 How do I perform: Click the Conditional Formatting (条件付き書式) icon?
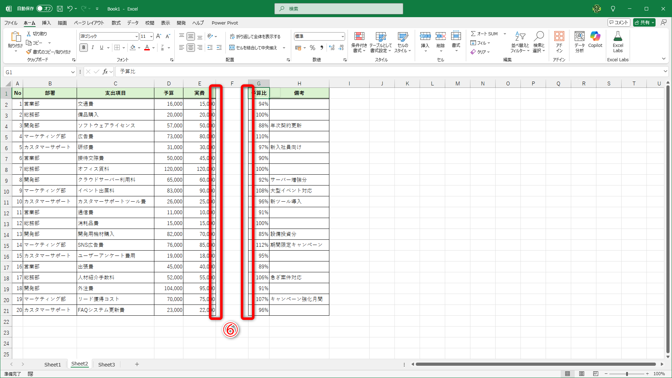tap(359, 36)
